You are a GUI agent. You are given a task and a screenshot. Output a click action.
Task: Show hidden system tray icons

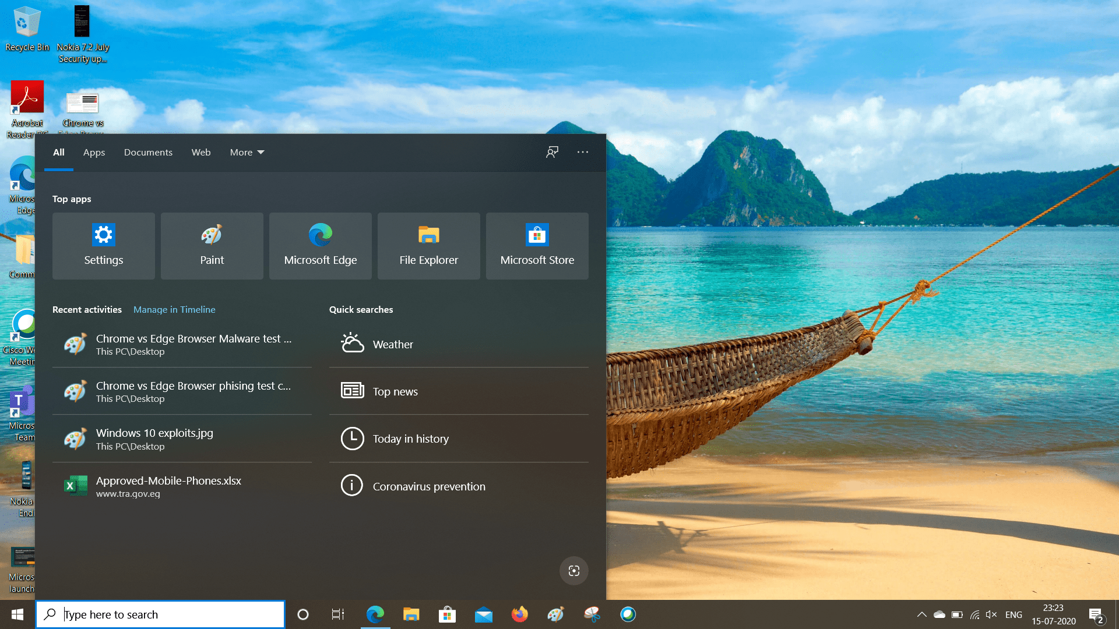921,614
